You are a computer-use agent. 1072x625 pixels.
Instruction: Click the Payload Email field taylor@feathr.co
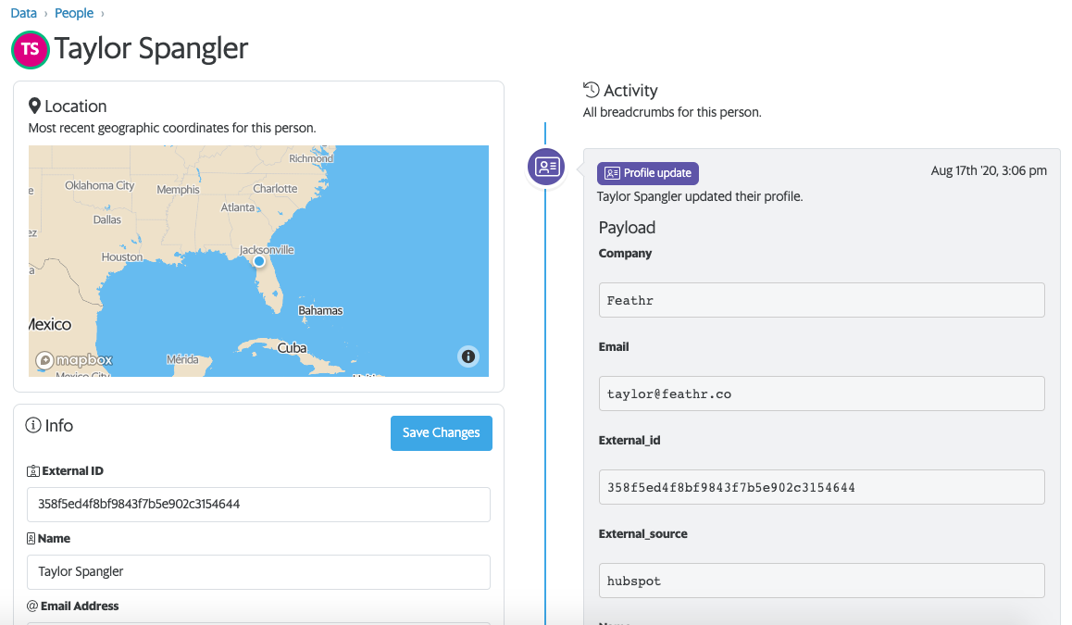coord(821,394)
